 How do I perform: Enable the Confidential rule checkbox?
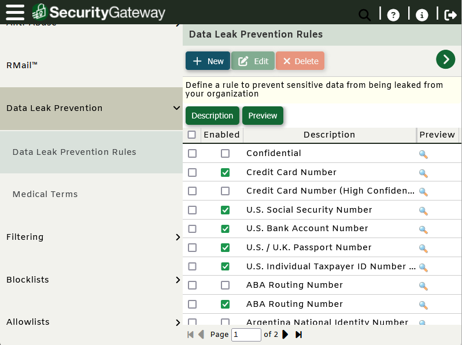(x=225, y=154)
